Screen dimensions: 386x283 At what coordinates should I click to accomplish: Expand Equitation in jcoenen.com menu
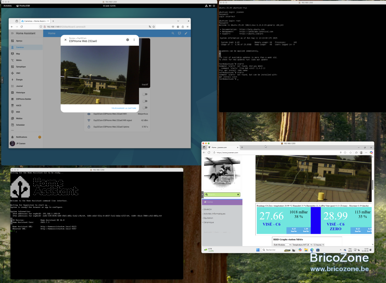pyautogui.click(x=208, y=218)
